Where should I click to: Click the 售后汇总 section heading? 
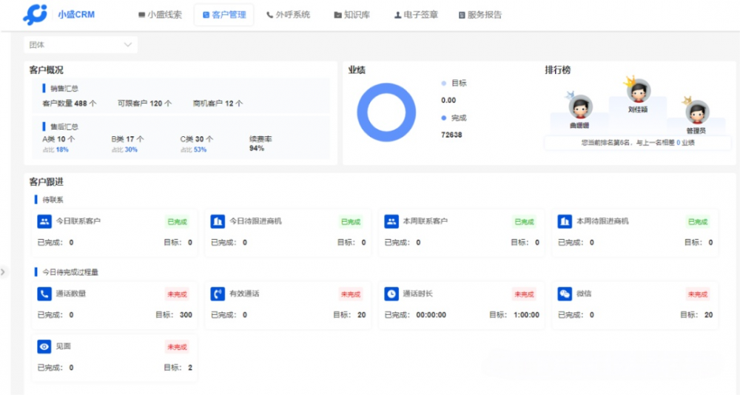pos(64,126)
